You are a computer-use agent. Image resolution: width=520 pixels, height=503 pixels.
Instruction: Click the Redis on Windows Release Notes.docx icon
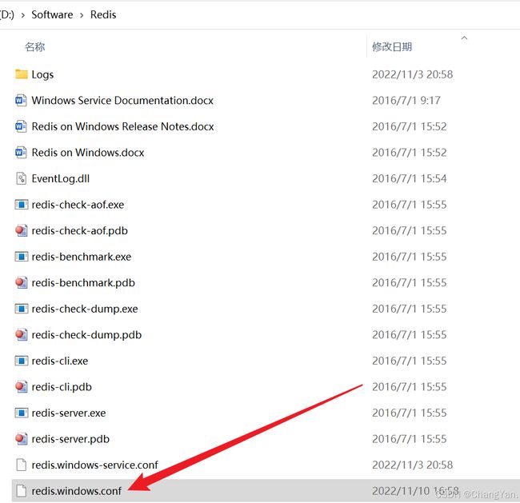[x=22, y=126]
